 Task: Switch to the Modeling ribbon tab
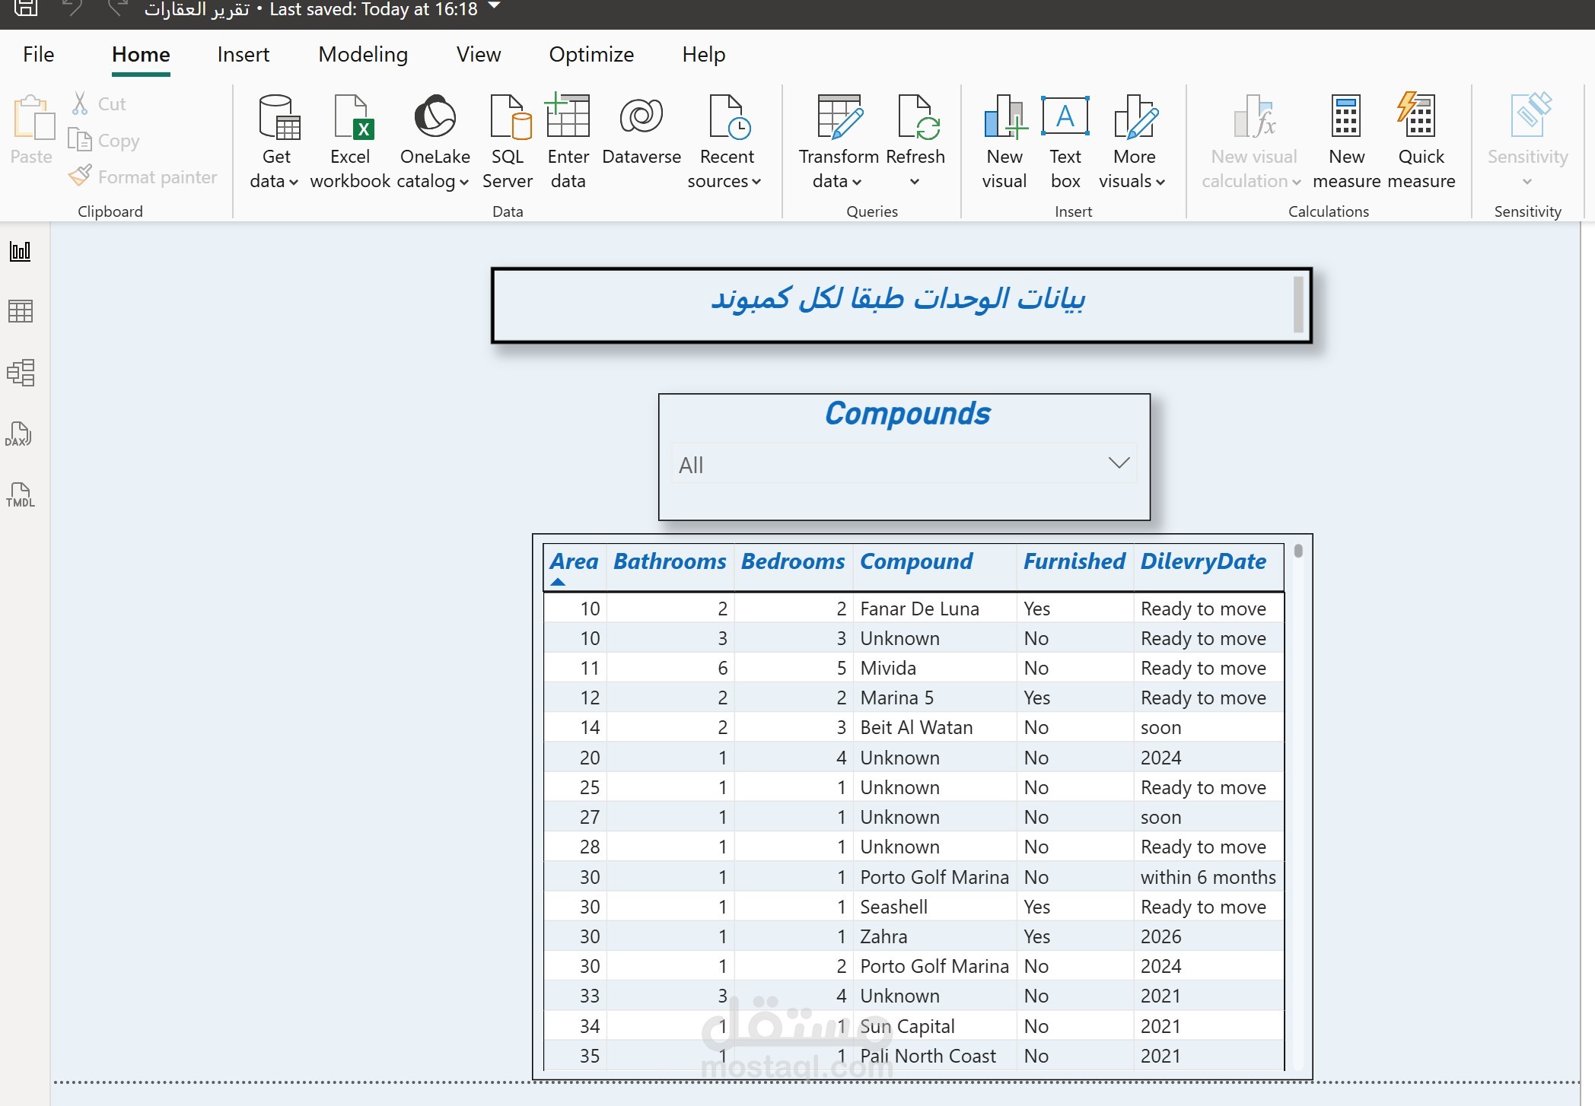[363, 55]
